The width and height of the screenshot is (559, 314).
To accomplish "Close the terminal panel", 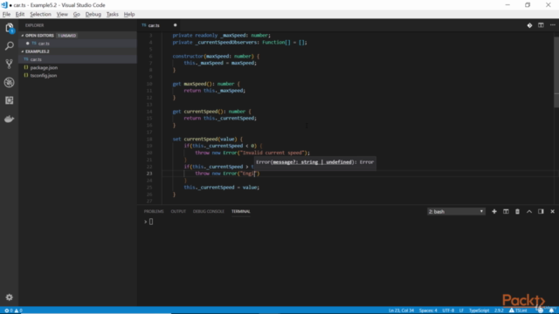I will (x=552, y=211).
